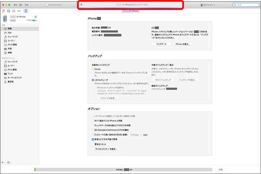261x174 pixels.
Task: Enable Wi-Fi sync with this iPhone checkbox
Action: pos(93,121)
